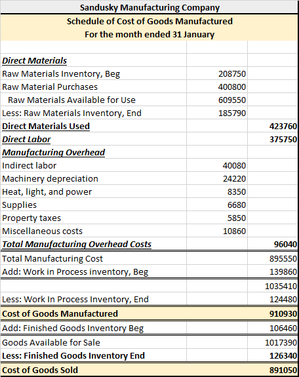This screenshot has width=299, height=377.
Task: Click the value 895550
Action: 283,258
